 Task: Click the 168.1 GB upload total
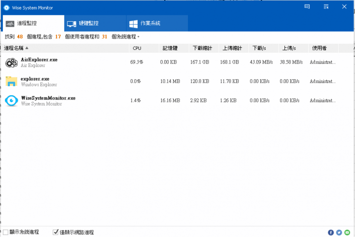230,62
